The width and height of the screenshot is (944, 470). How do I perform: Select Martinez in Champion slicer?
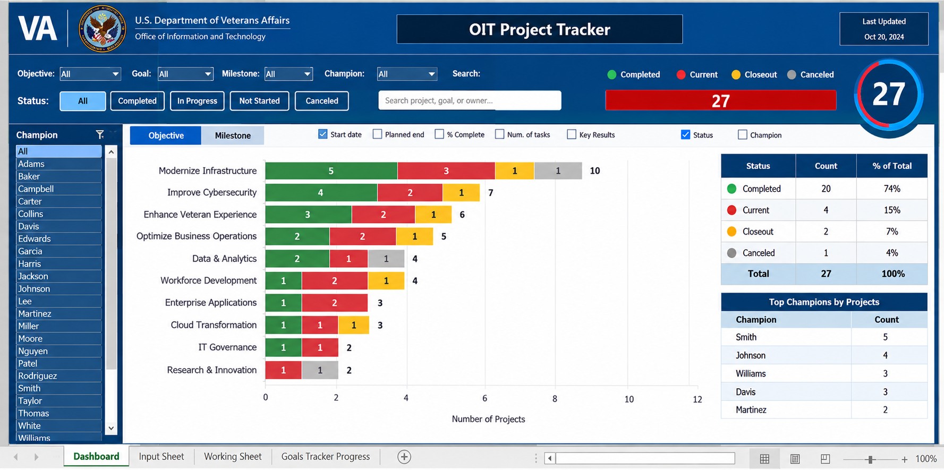pos(58,314)
